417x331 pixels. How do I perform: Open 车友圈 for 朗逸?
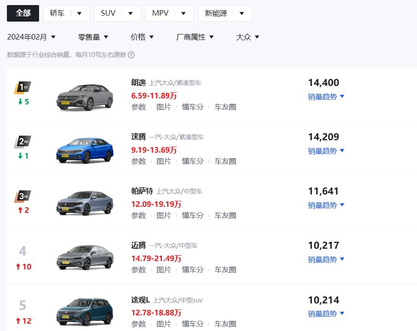(x=225, y=107)
